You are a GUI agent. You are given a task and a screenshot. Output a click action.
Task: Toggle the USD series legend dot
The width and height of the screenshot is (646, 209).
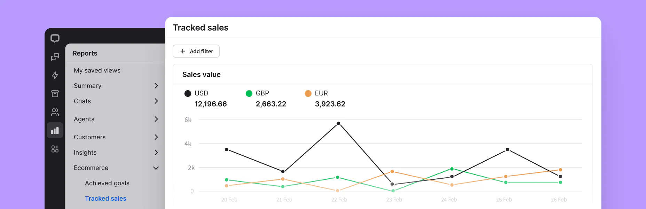[188, 93]
